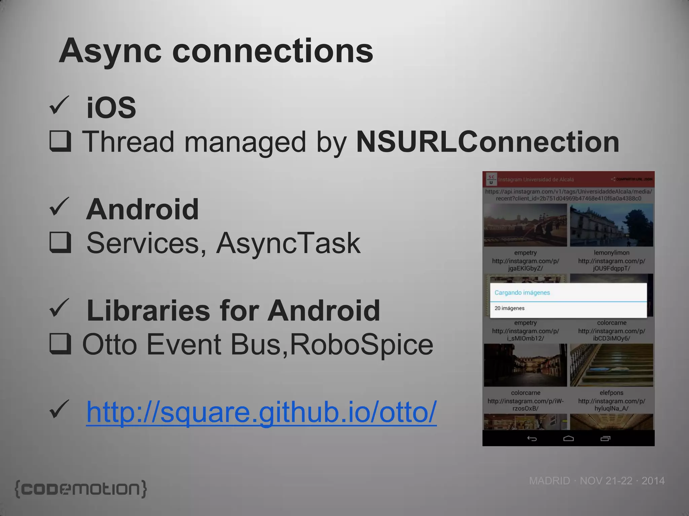
Task: Click the jOU9FdqppT Instagram link
Action: pyautogui.click(x=612, y=265)
